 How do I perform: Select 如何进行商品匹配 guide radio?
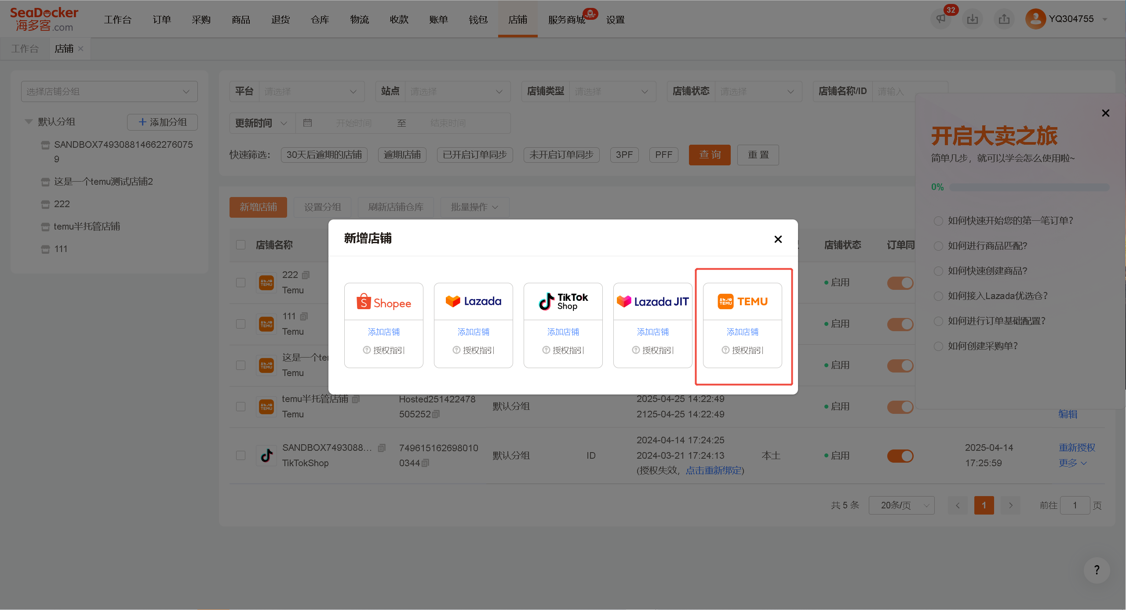tap(938, 246)
